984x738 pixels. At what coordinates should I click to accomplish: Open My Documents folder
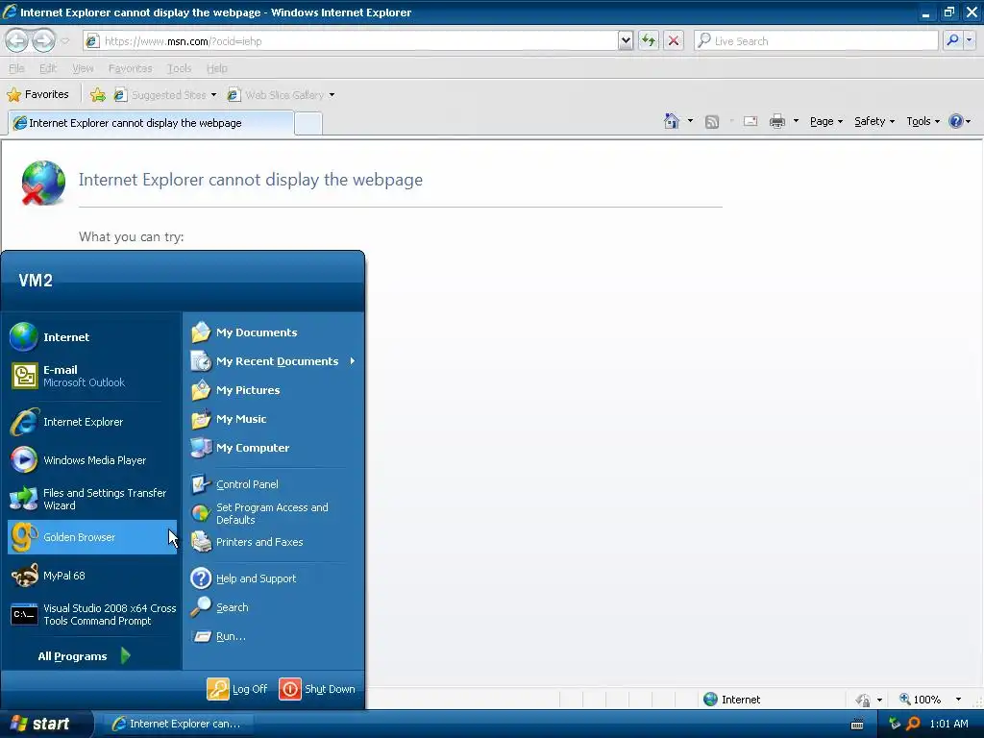[274, 332]
